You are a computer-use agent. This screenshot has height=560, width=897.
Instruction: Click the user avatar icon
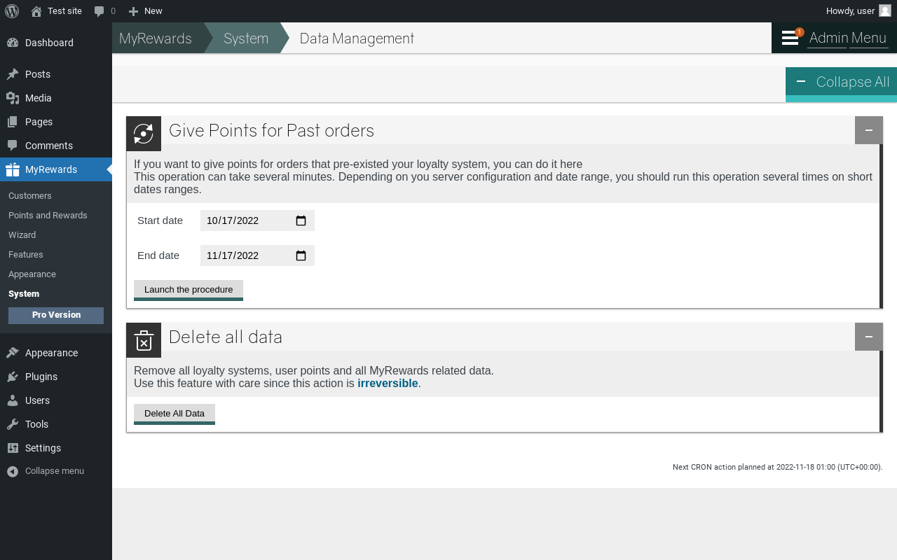885,10
